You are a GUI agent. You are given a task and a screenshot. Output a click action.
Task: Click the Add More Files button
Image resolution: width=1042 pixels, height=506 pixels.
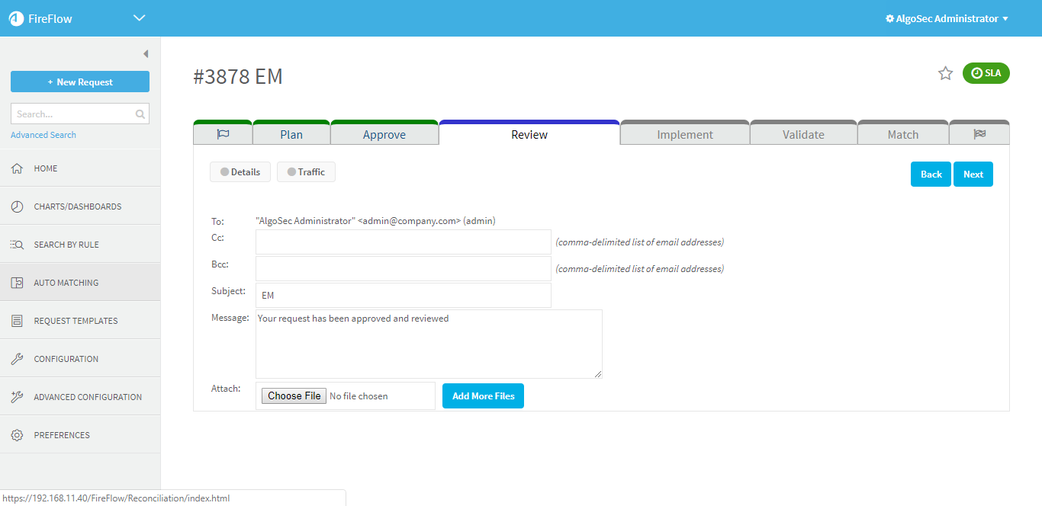(483, 396)
